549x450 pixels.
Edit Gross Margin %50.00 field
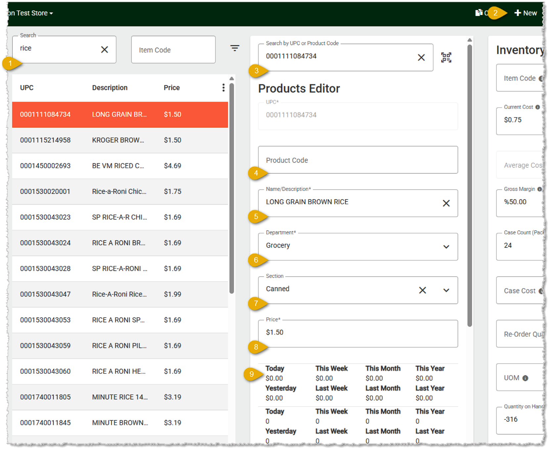click(x=520, y=203)
